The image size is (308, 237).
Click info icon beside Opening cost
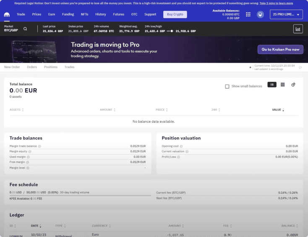(x=181, y=146)
